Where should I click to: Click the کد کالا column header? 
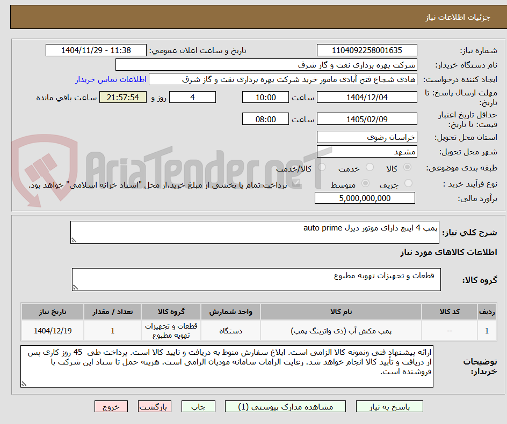pyautogui.click(x=450, y=312)
